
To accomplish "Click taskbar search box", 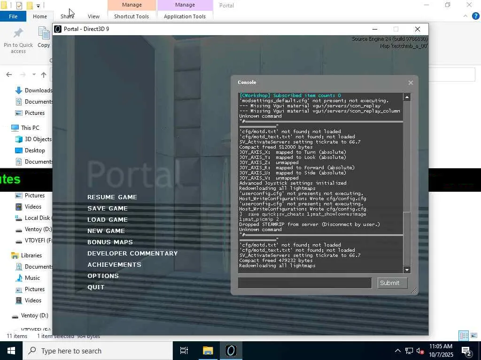I will click(98, 351).
